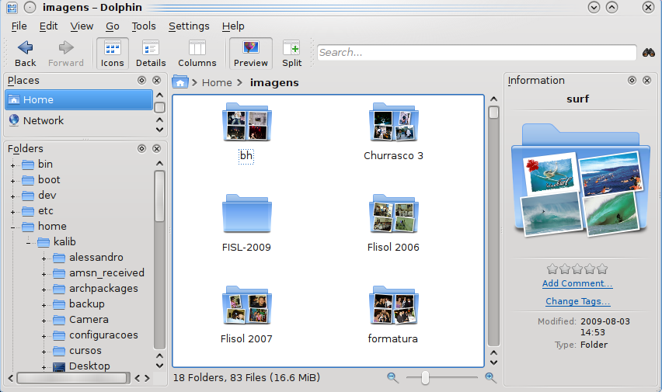Open the Tools menu
This screenshot has width=662, height=392.
(143, 26)
